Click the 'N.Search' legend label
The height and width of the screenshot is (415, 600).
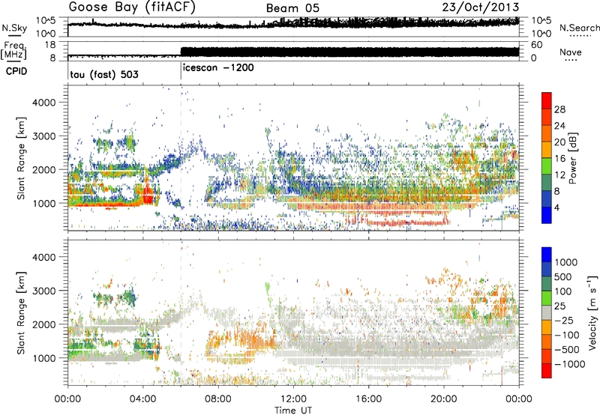[579, 28]
